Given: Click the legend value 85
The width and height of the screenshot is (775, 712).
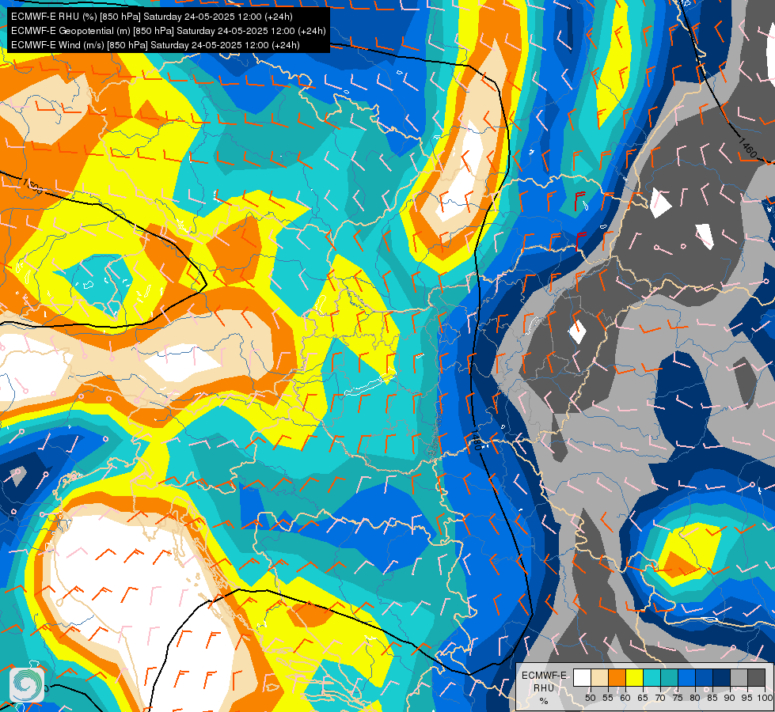Looking at the screenshot, I should 712,698.
